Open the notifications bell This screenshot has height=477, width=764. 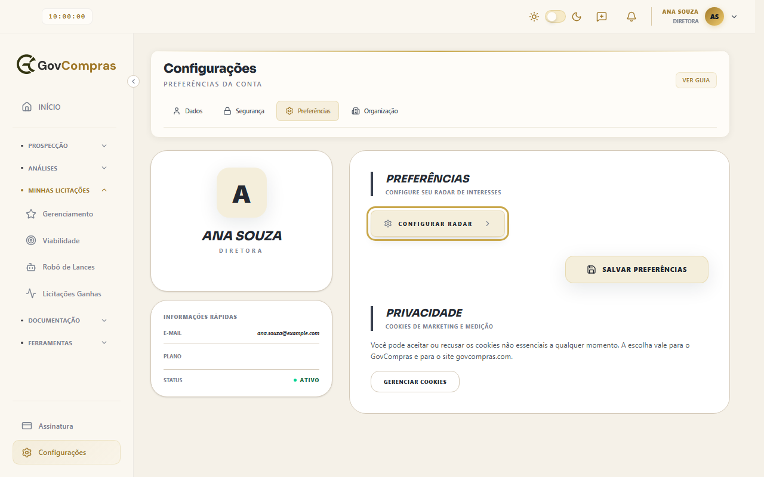(631, 17)
